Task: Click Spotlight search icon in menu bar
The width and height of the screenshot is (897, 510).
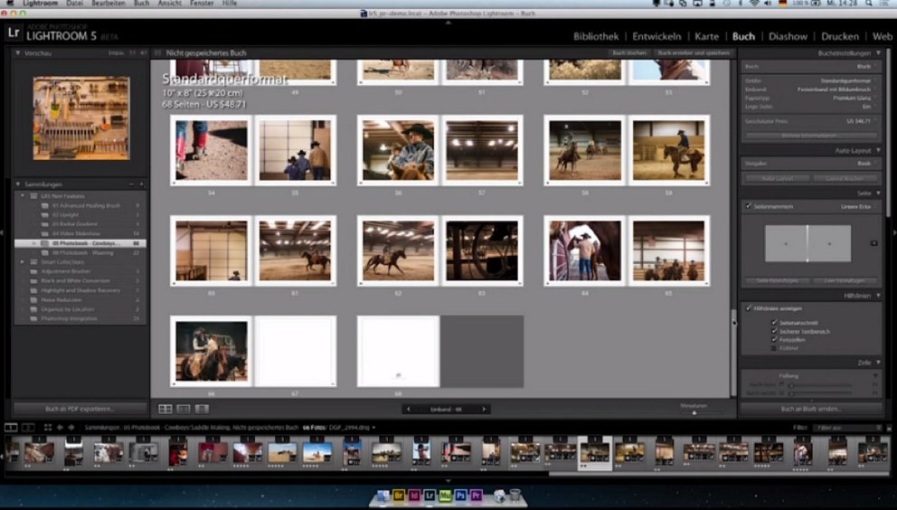Action: 868,4
